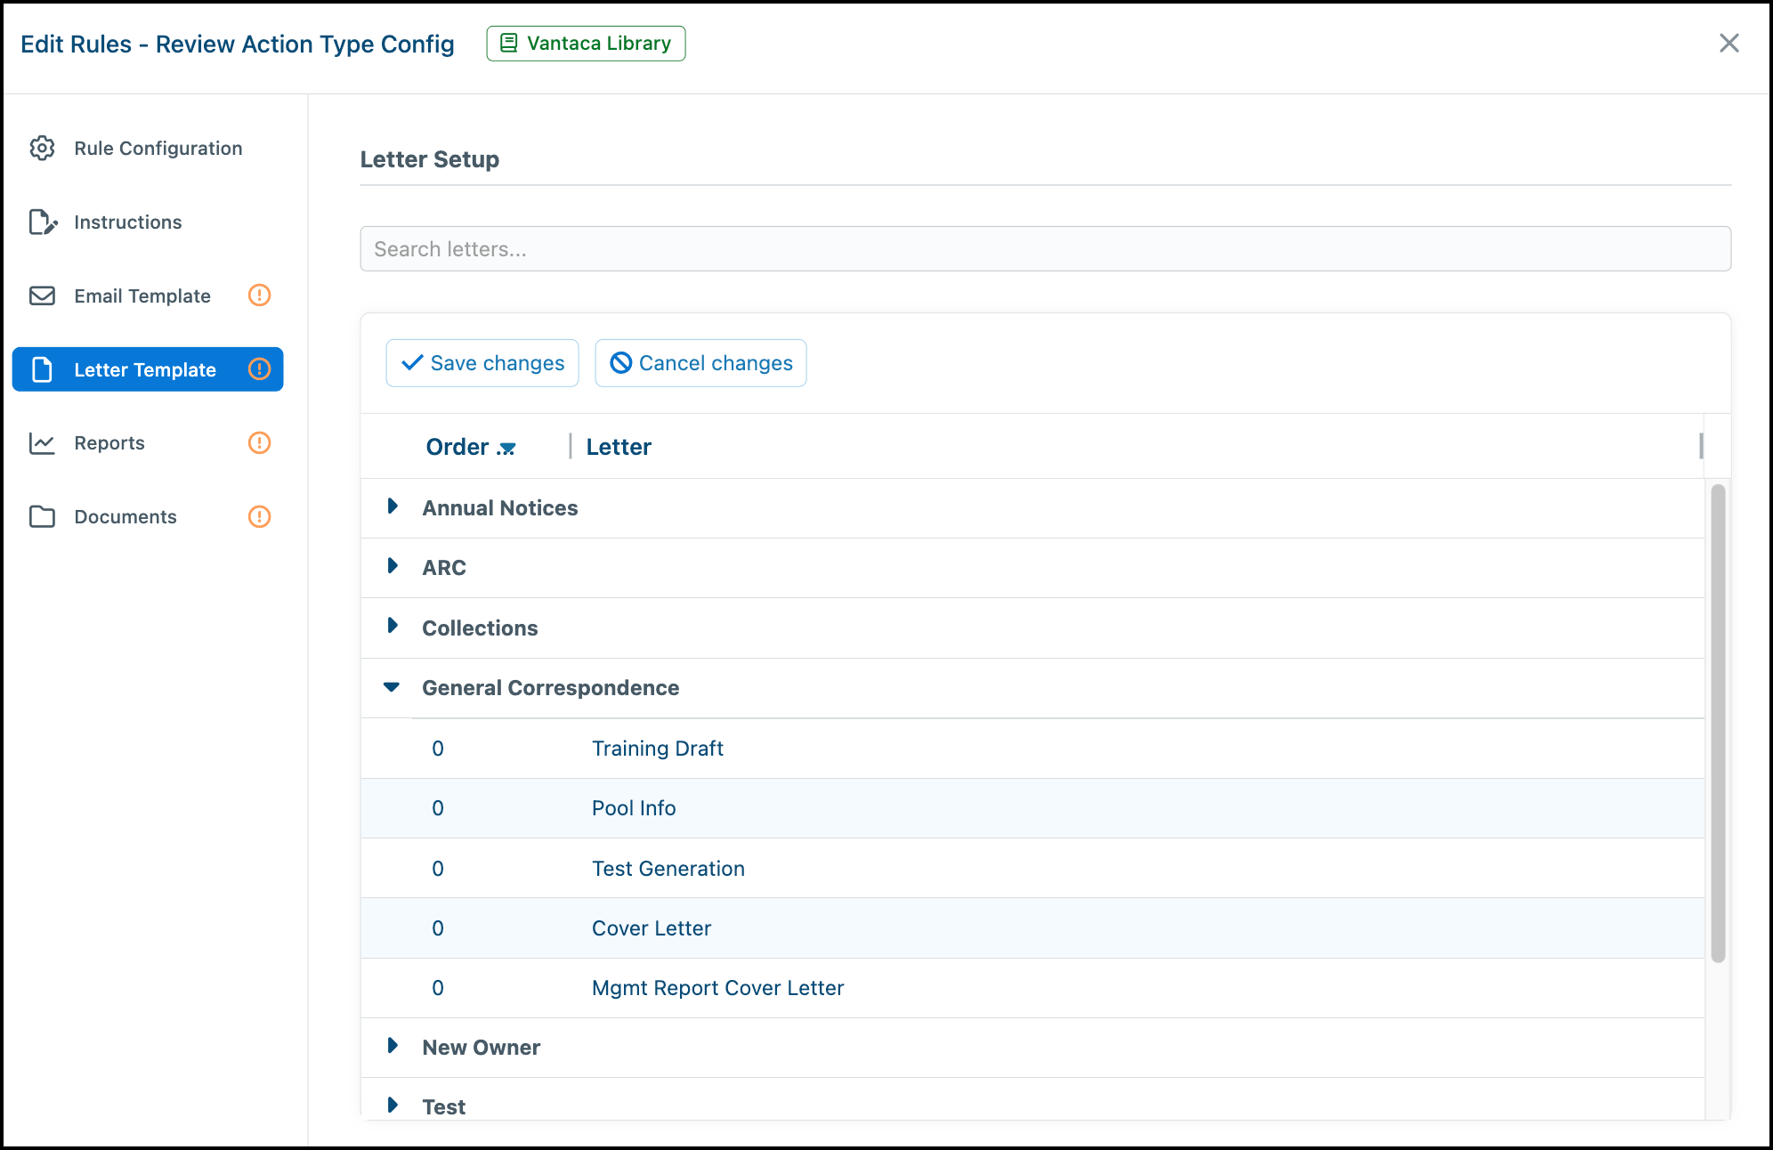The width and height of the screenshot is (1773, 1150).
Task: Click Cancel changes button
Action: [700, 363]
